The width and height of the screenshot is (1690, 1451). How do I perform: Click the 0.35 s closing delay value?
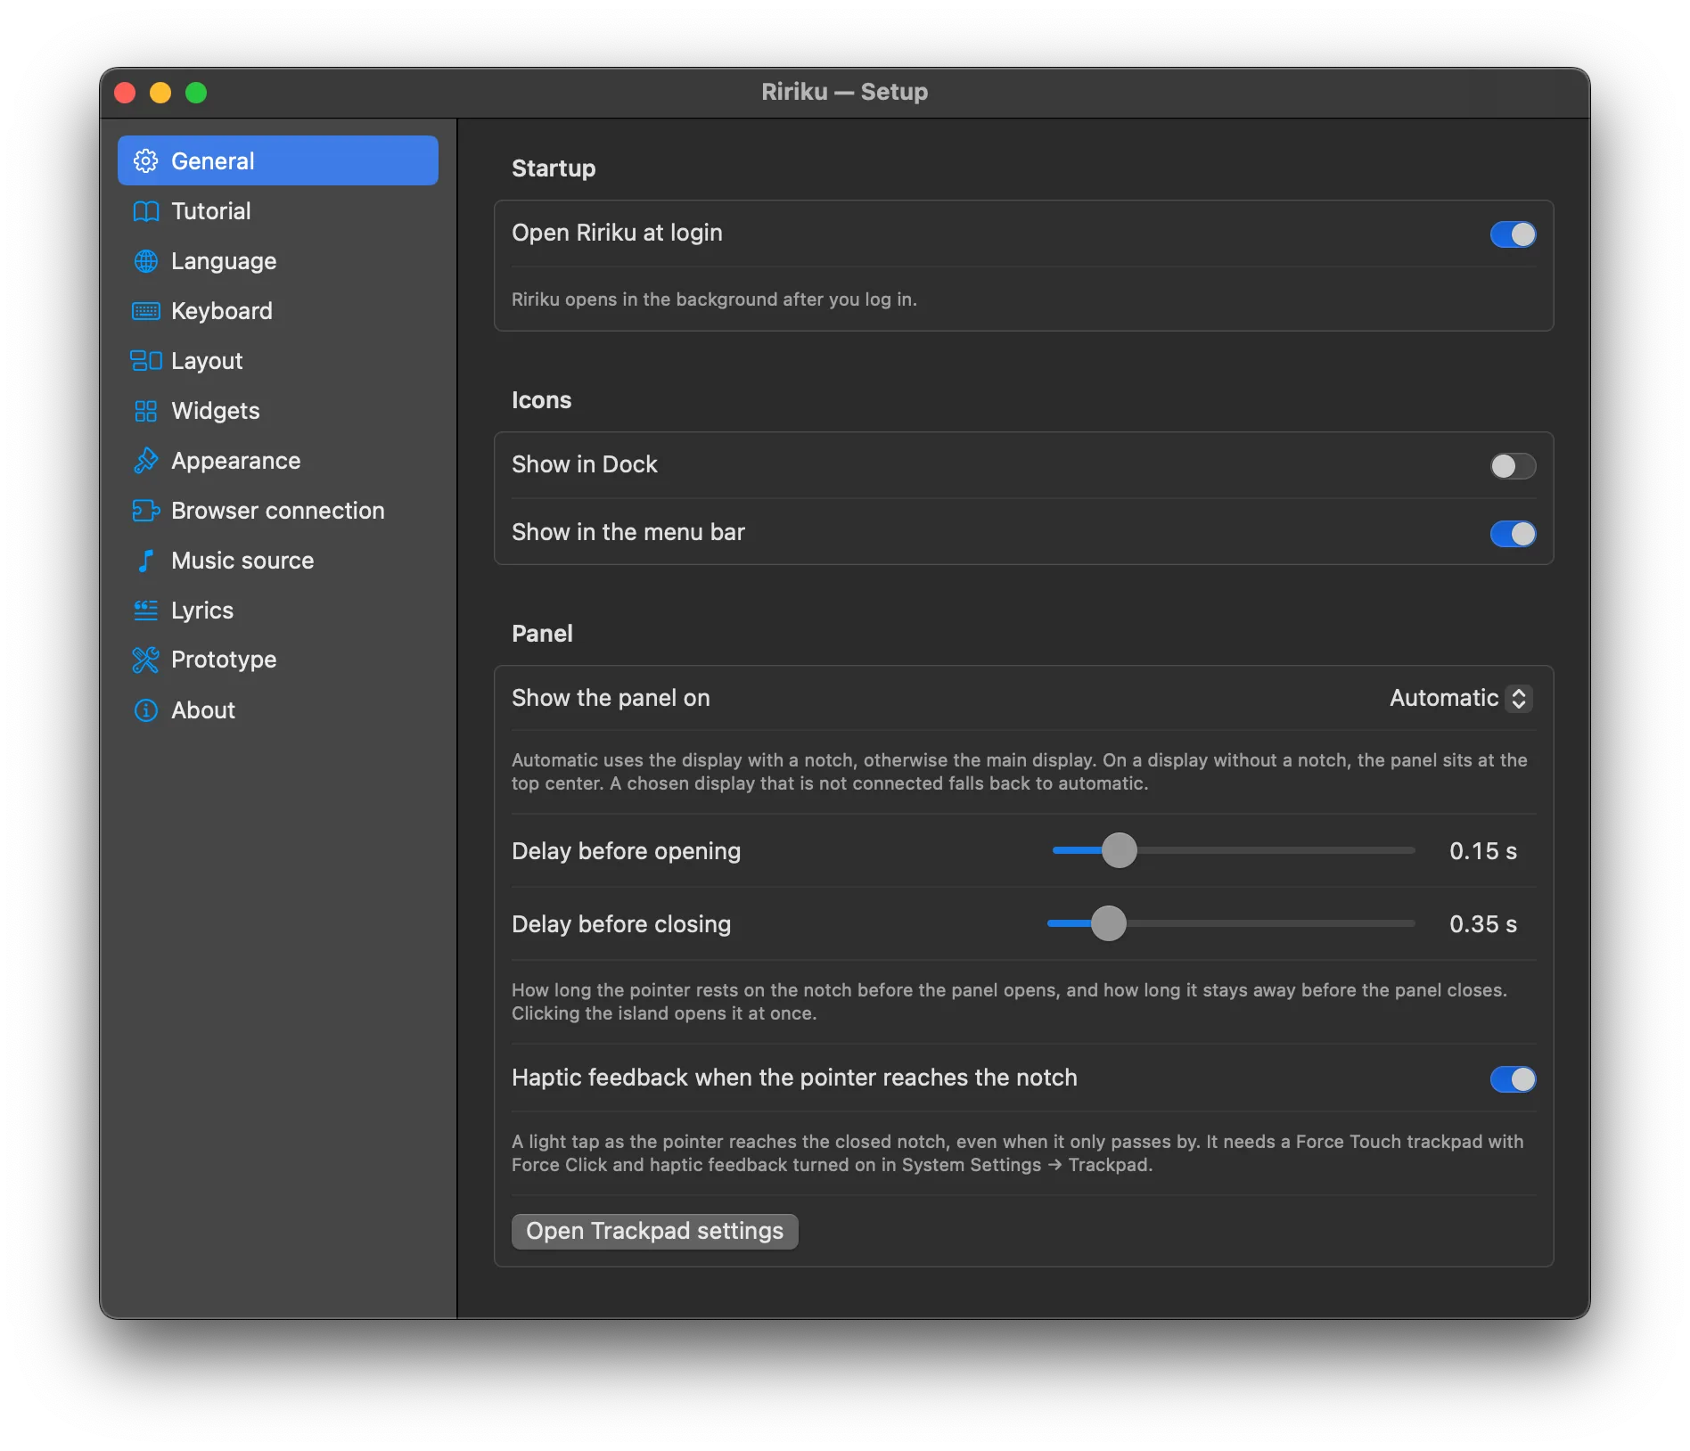pos(1483,924)
